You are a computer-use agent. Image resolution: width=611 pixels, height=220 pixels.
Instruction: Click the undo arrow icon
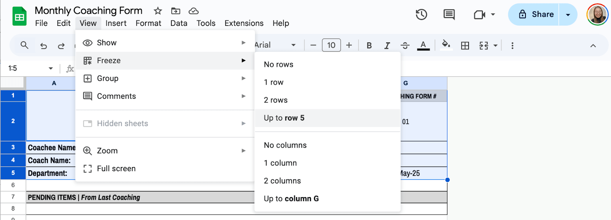point(44,46)
